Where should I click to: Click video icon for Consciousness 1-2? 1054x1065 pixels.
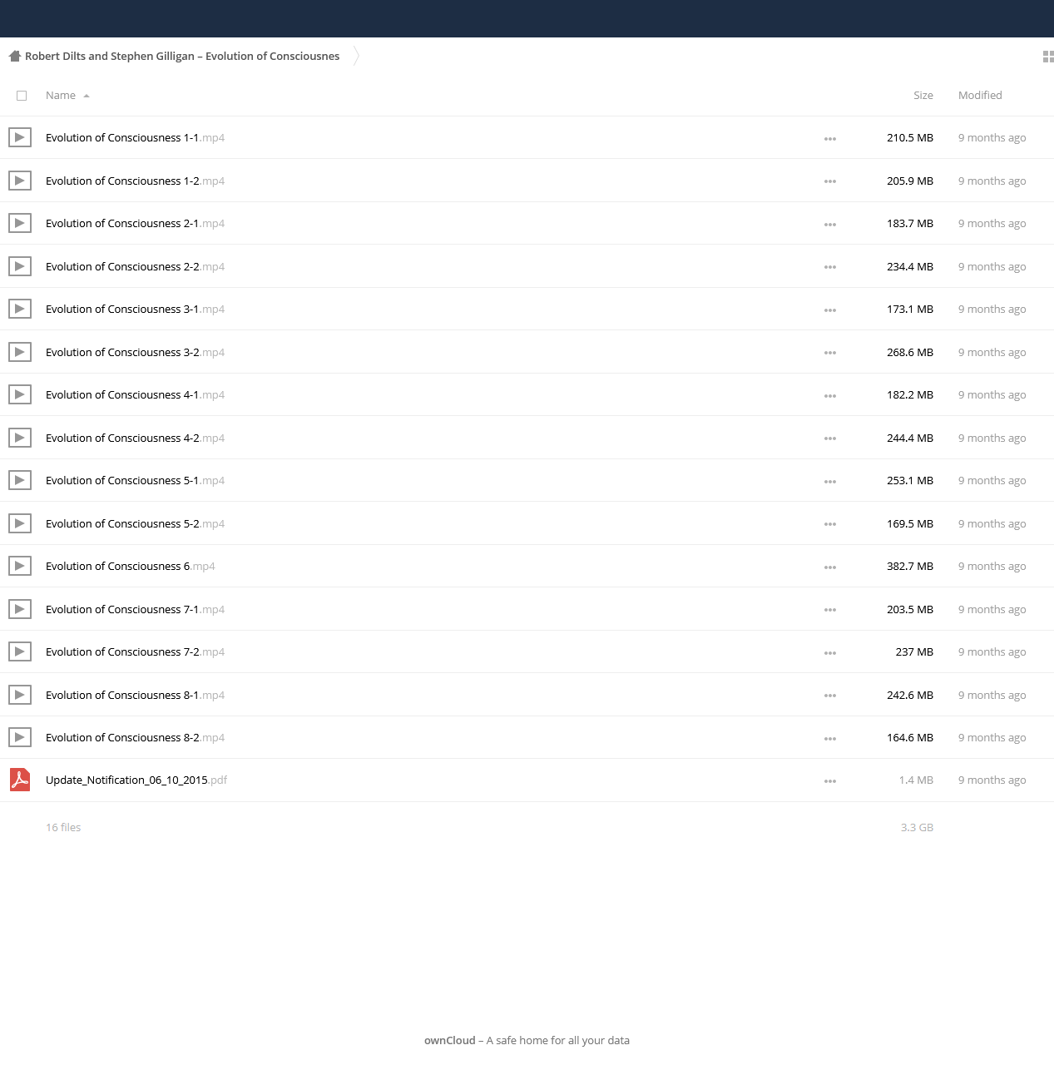[20, 181]
